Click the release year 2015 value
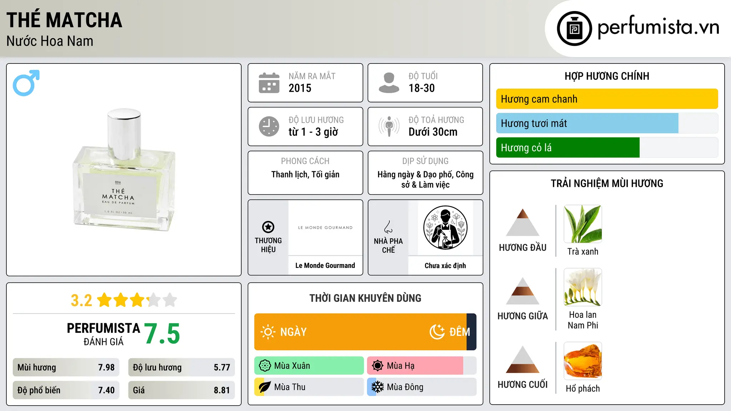The height and width of the screenshot is (411, 731). pos(300,88)
